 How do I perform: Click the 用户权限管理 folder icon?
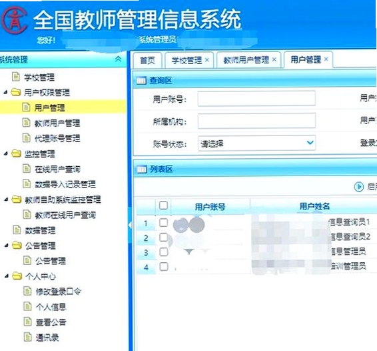[16, 92]
